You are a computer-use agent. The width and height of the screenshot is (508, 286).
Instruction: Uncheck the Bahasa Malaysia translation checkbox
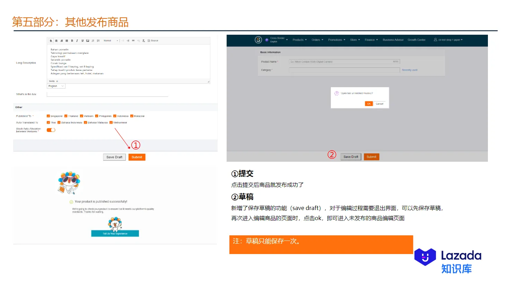point(86,123)
